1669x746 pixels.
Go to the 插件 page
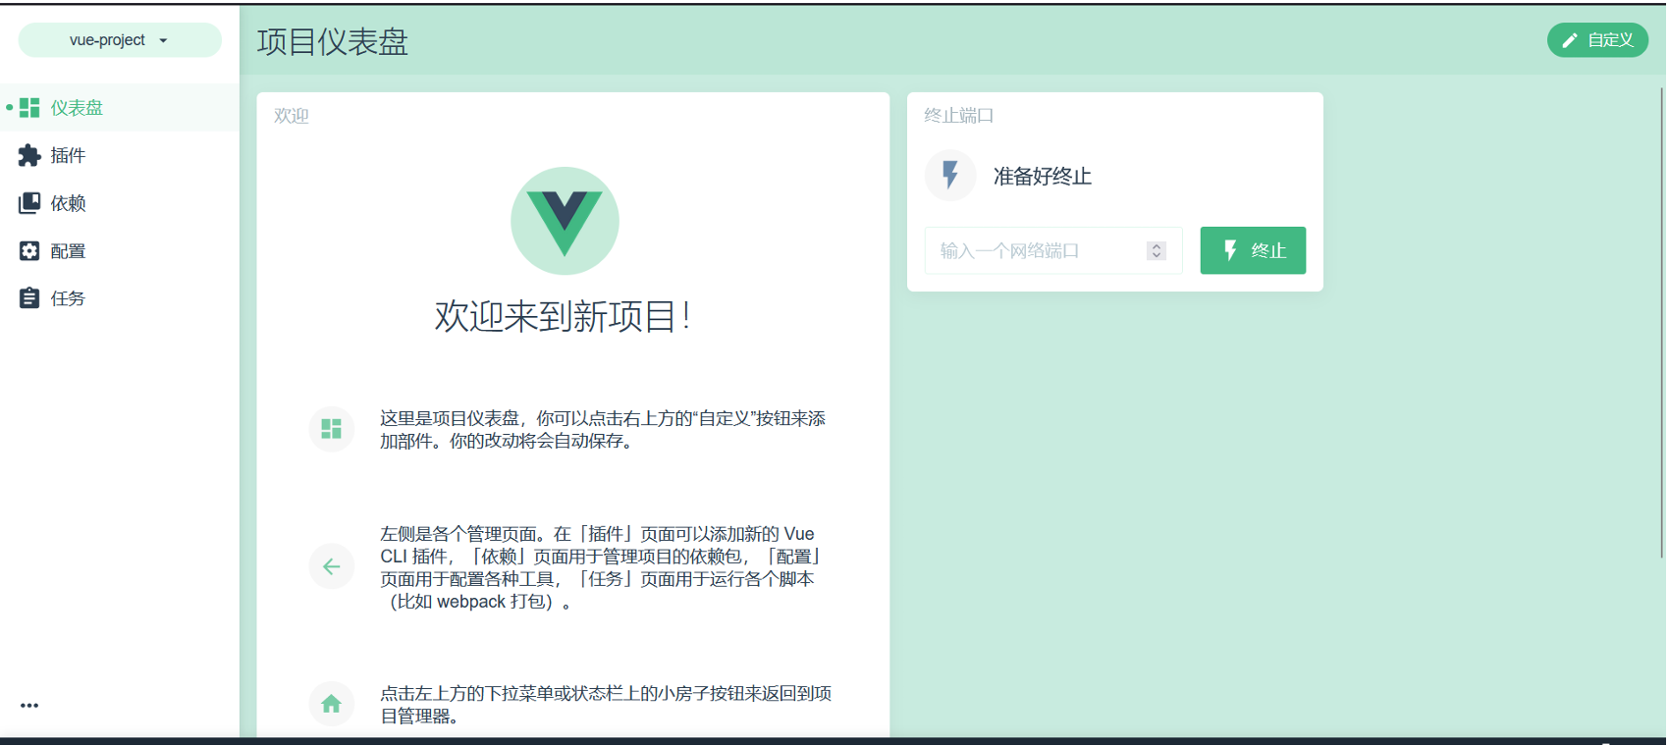pyautogui.click(x=120, y=155)
